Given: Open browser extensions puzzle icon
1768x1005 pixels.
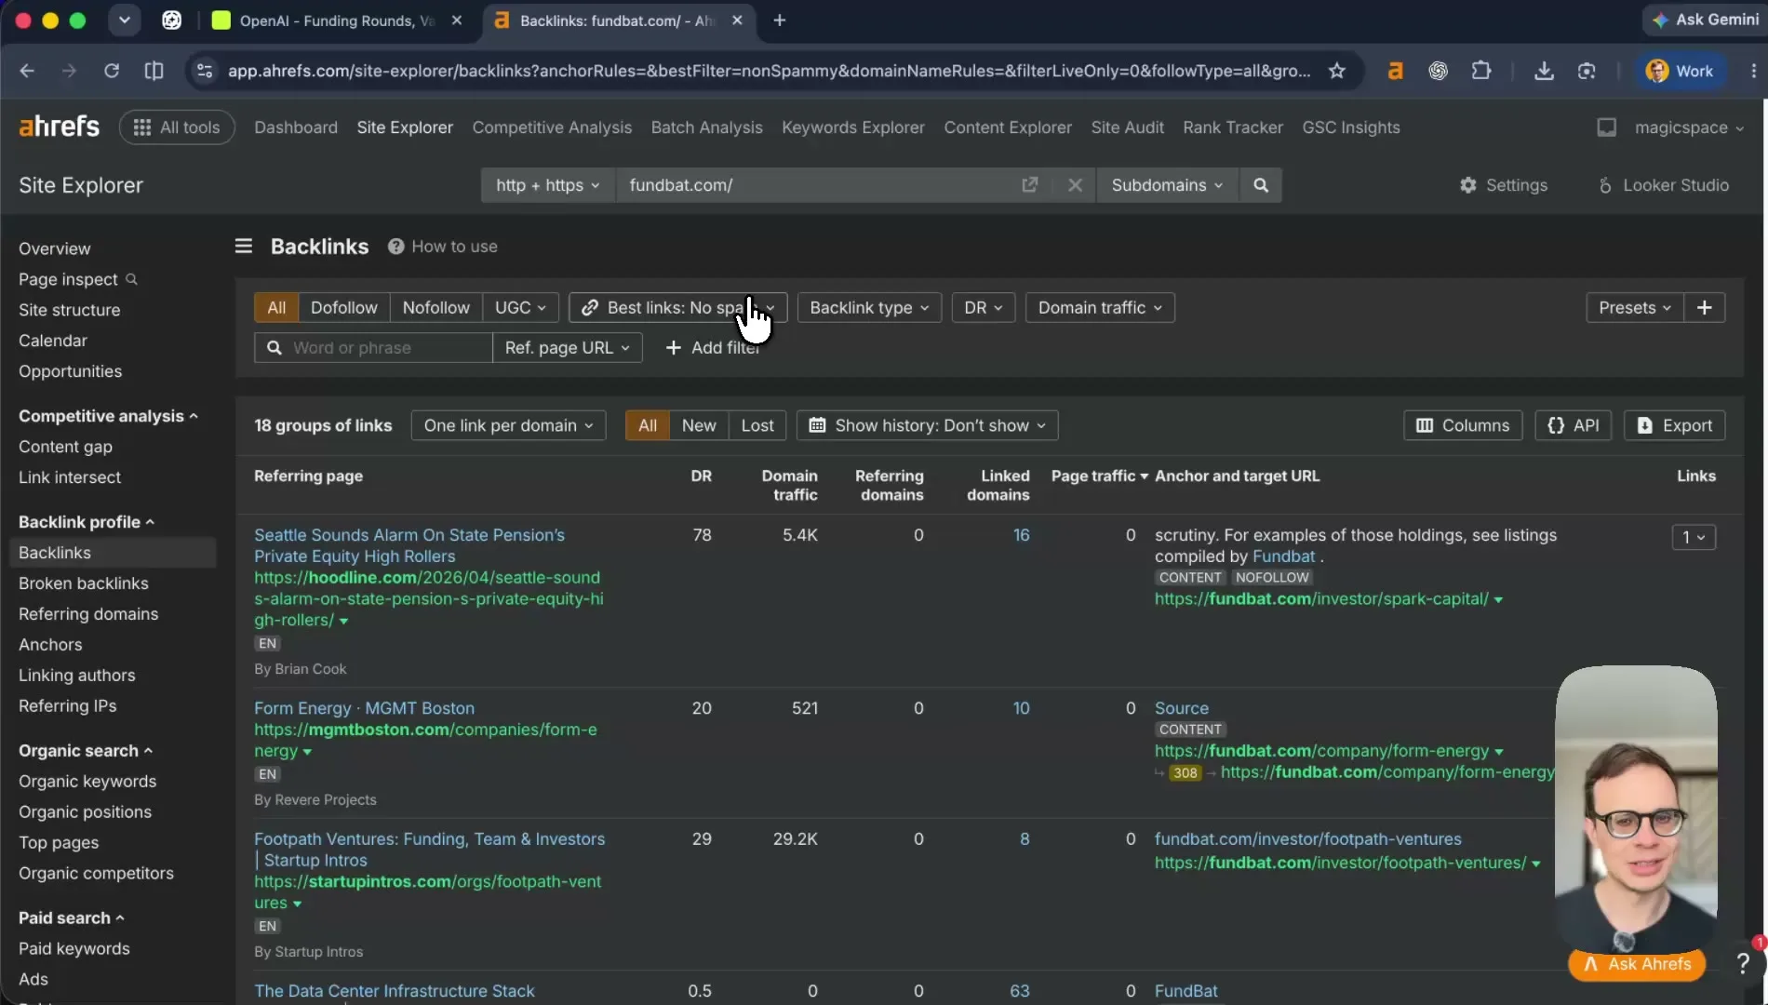Looking at the screenshot, I should 1480,71.
